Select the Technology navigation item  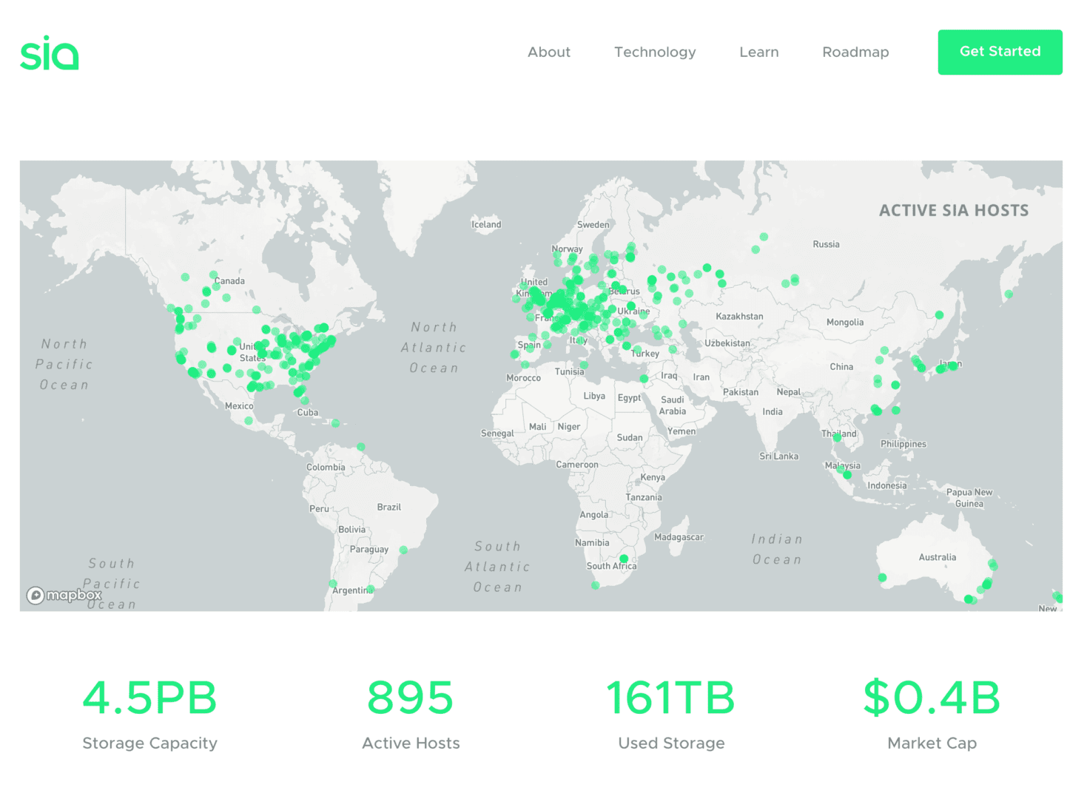click(x=654, y=52)
